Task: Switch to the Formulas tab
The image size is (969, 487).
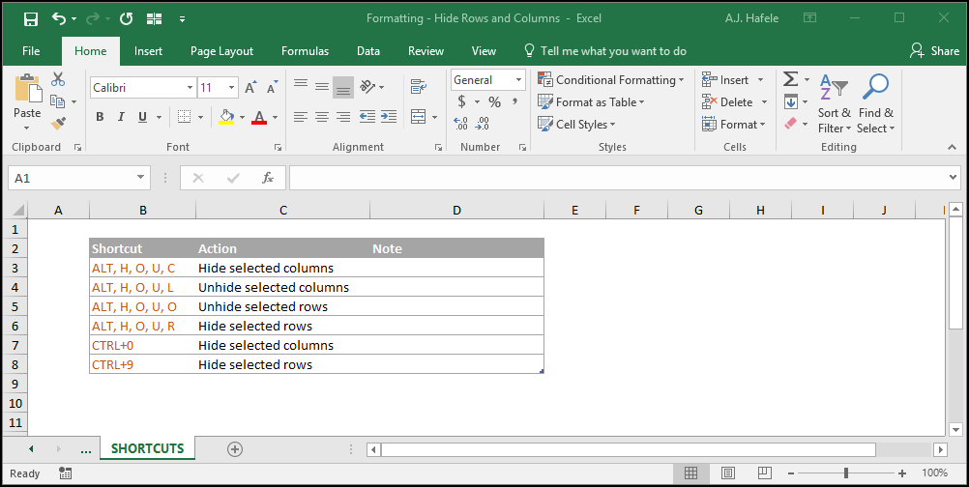Action: (306, 51)
